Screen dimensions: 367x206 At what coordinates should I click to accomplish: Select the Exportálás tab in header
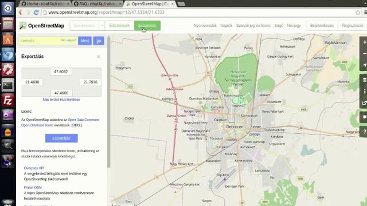[x=147, y=25]
